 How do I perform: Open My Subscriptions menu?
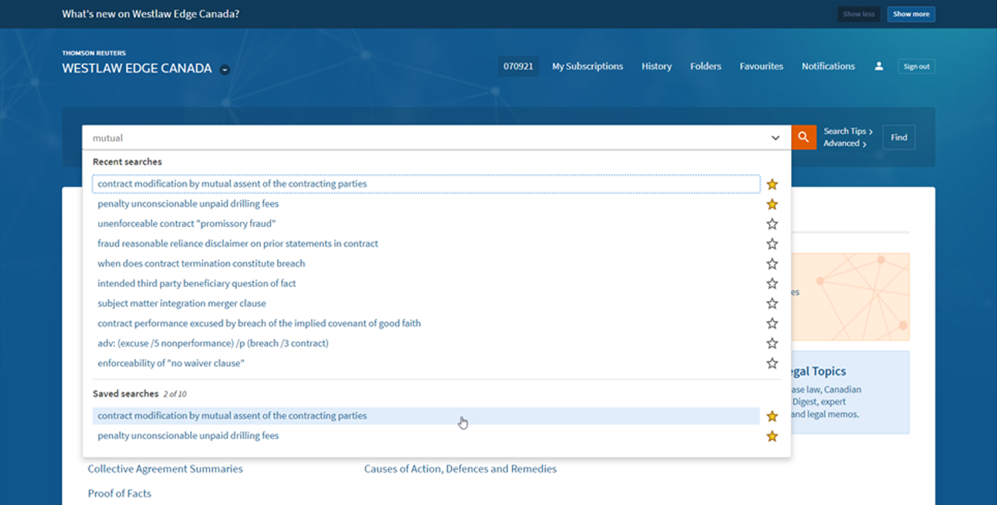click(588, 66)
